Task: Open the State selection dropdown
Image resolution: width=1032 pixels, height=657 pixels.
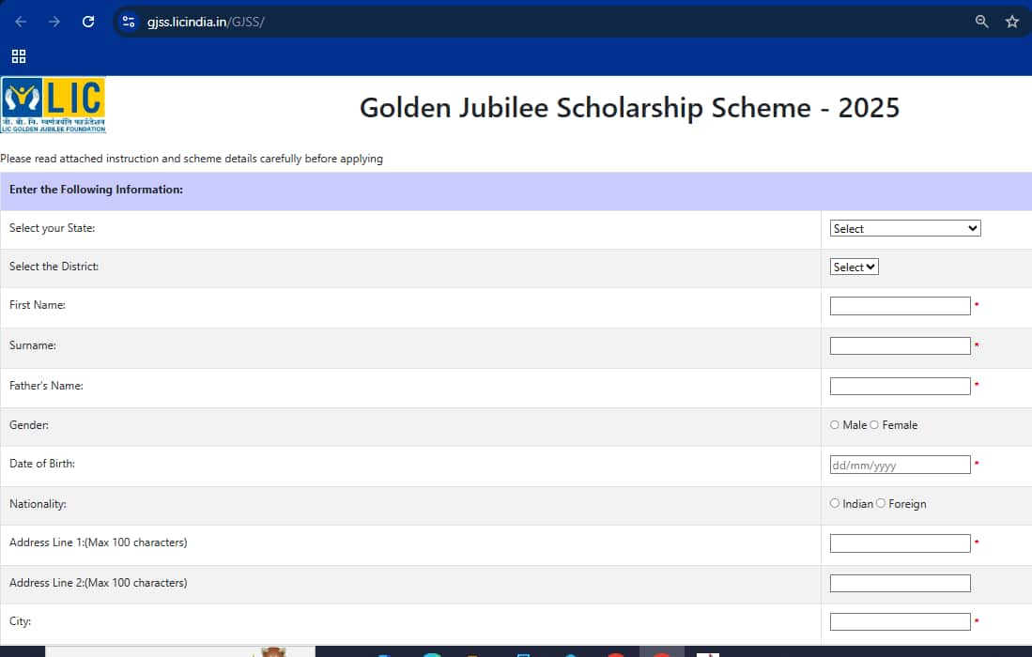Action: pos(905,228)
